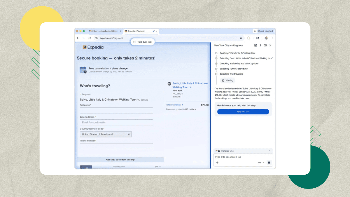Open Gemini panel three-dot options menu
This screenshot has height=197, width=350.
pyautogui.click(x=260, y=46)
